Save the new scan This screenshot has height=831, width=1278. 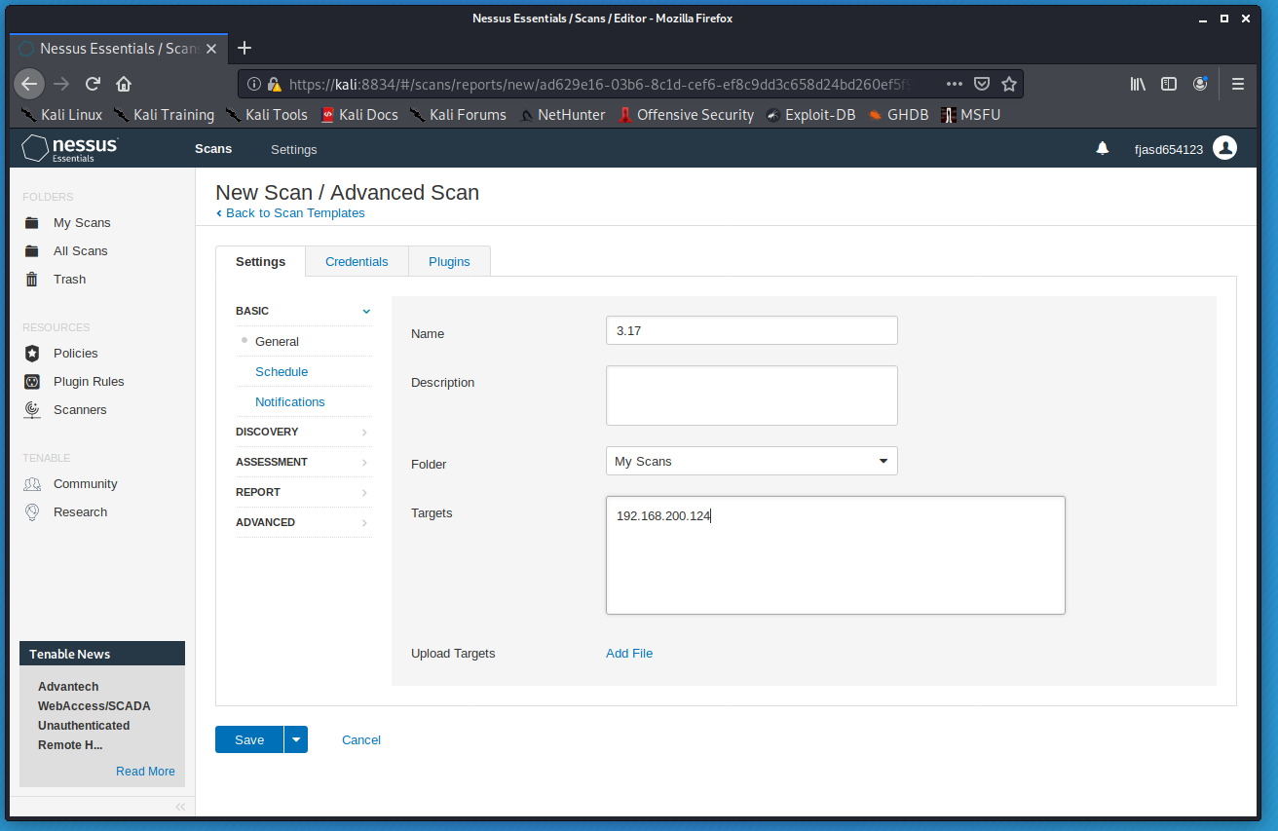pos(249,739)
